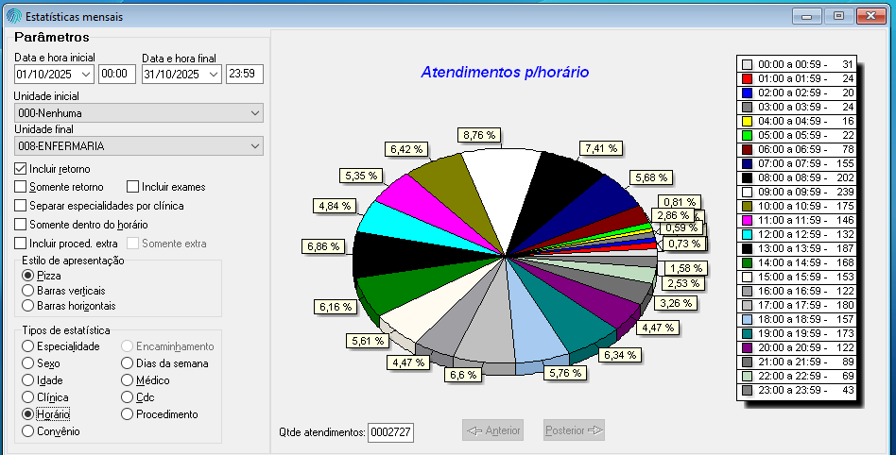Select Especialidade statistic type
896x455 pixels.
click(28, 346)
